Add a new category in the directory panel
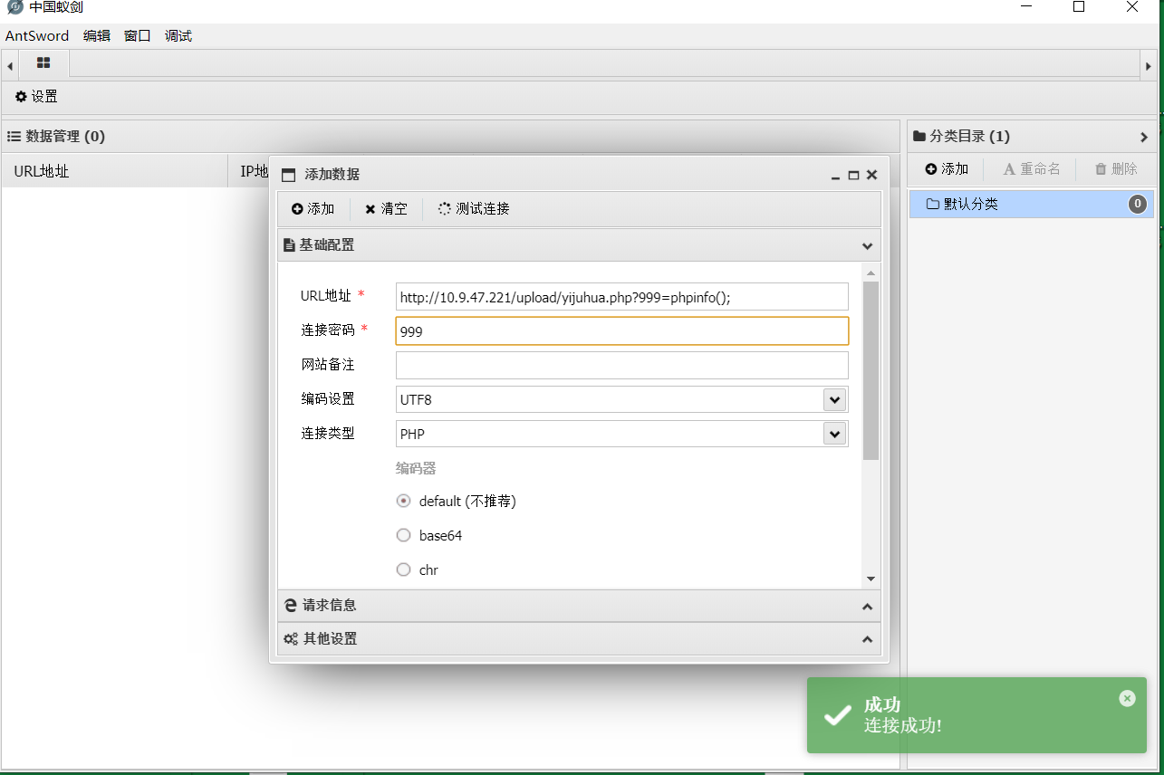The height and width of the screenshot is (775, 1164). (x=947, y=169)
